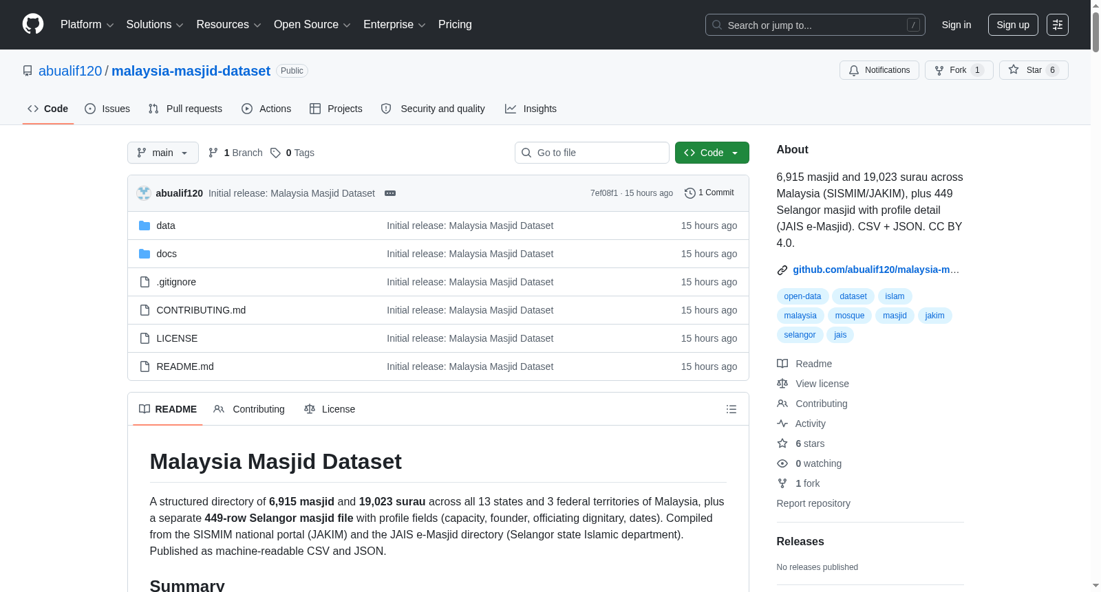1101x592 pixels.
Task: Click the star icon next to 6 stars
Action: [782, 443]
